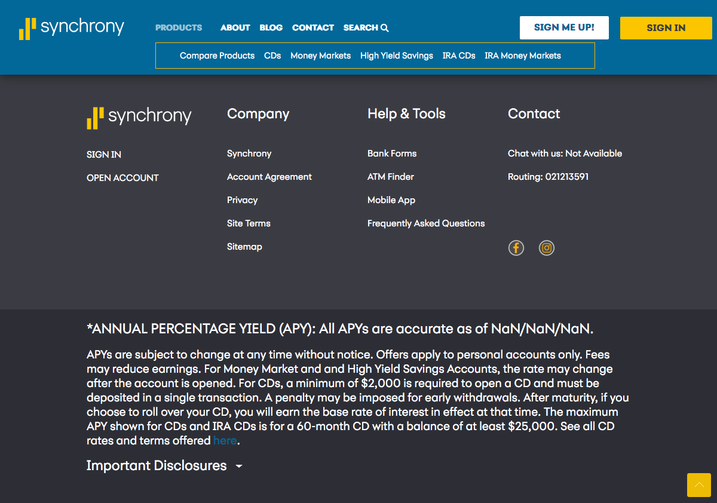This screenshot has height=503, width=717.
Task: Click the back-to-top arrow button
Action: tap(699, 485)
